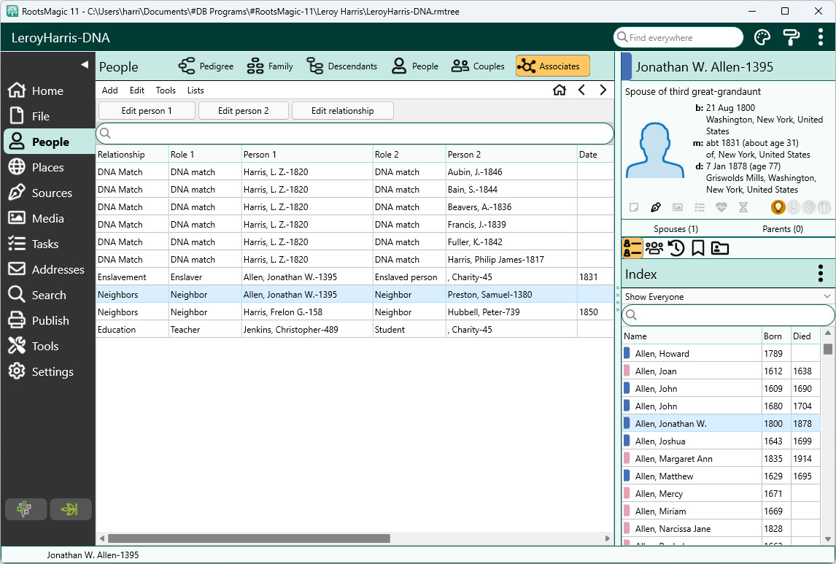Open the Spouses (1) list
The image size is (836, 564).
tap(676, 228)
